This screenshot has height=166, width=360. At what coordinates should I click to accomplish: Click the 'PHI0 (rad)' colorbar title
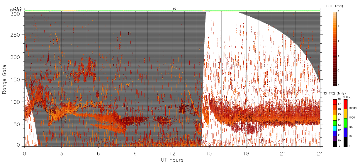[335, 6]
